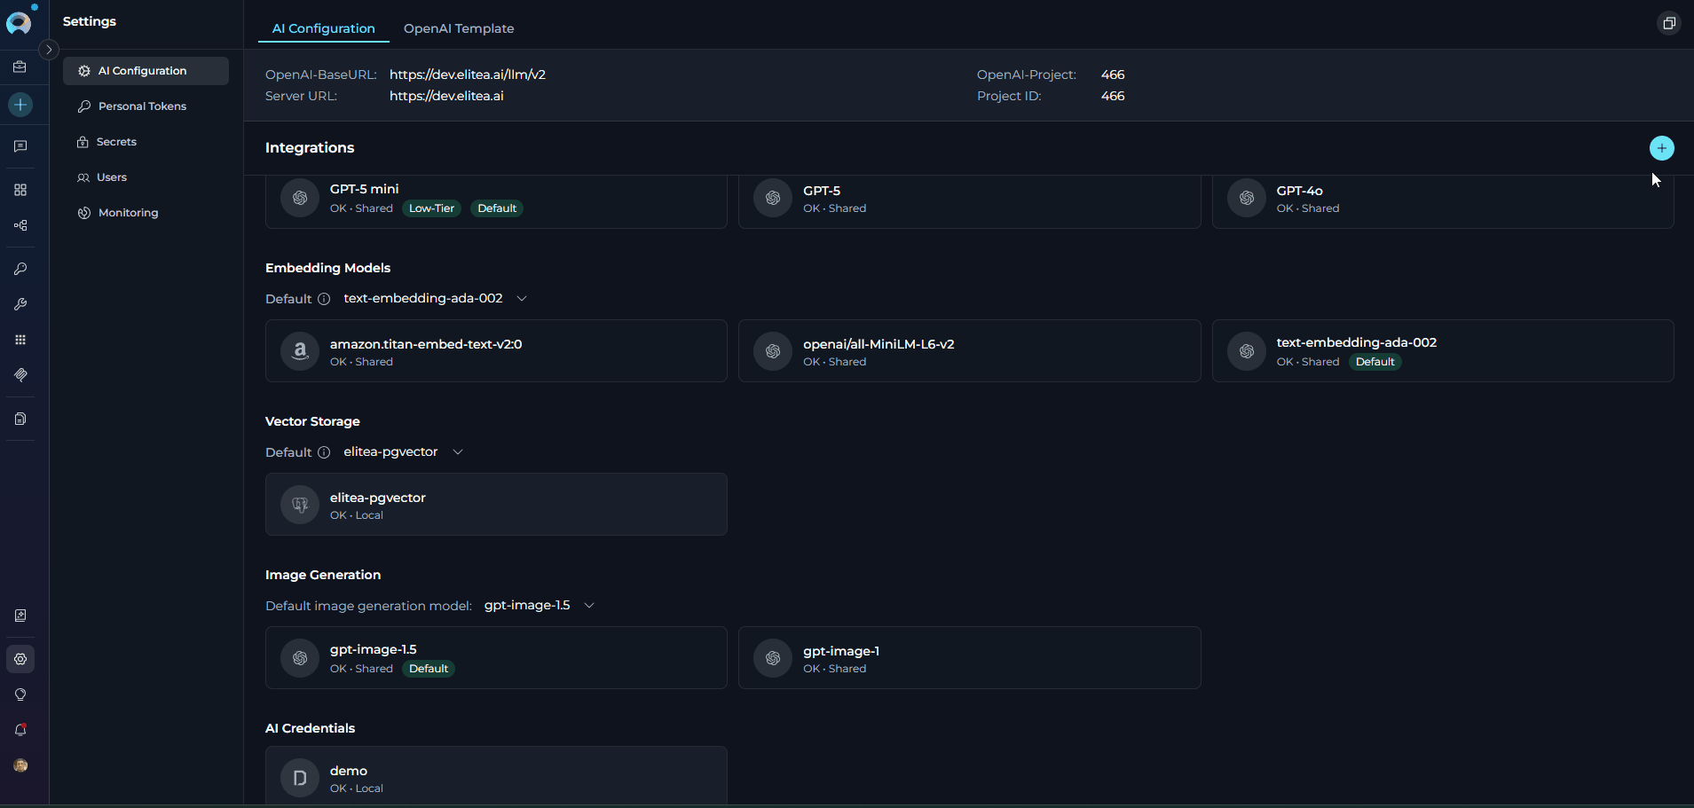
Task: Open amazon.titan-embed-text-v2:0 embedding card
Action: coord(496,351)
